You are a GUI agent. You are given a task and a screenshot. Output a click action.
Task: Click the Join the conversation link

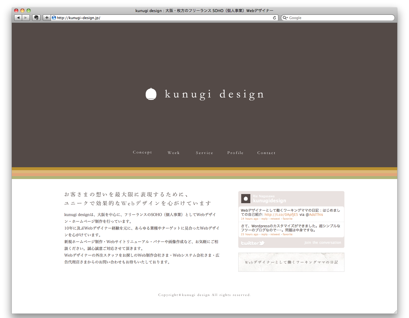(x=323, y=243)
